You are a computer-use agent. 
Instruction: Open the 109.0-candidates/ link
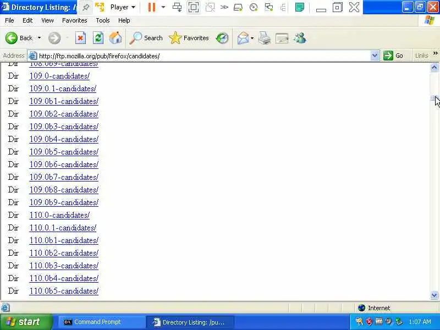click(59, 76)
